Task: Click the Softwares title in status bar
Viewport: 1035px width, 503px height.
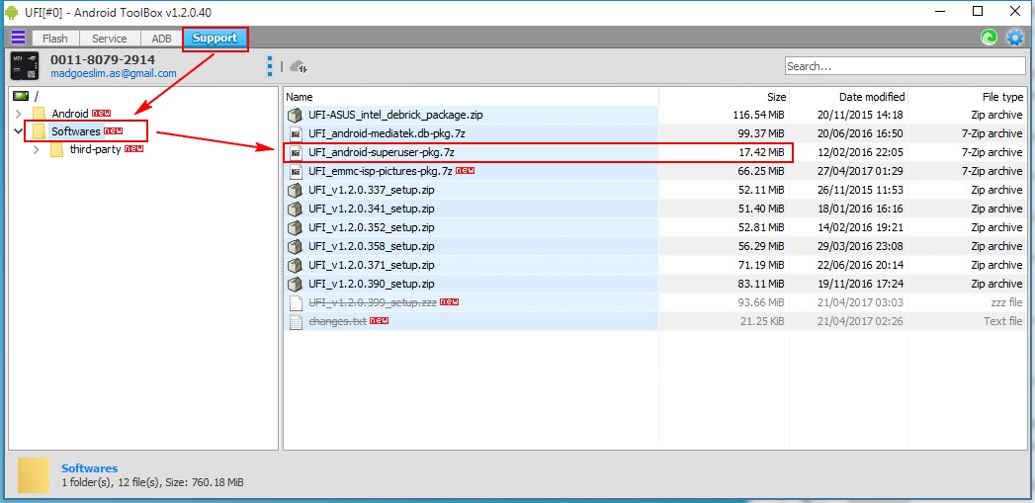Action: click(x=89, y=468)
